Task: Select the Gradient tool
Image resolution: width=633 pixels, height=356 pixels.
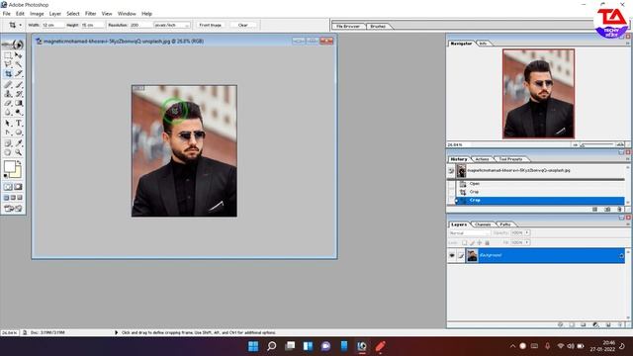Action: click(x=18, y=103)
